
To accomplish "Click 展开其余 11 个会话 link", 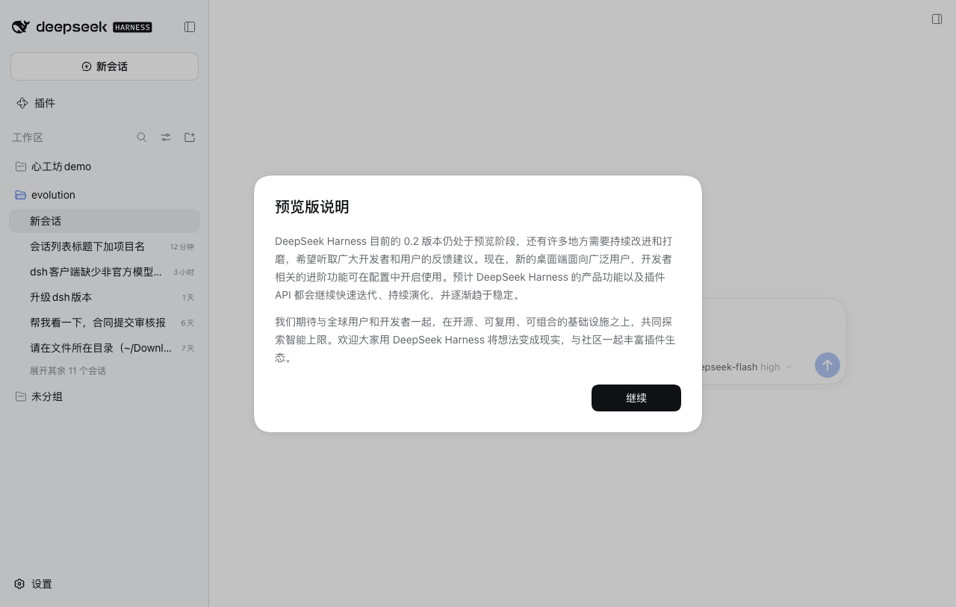I will pyautogui.click(x=68, y=371).
